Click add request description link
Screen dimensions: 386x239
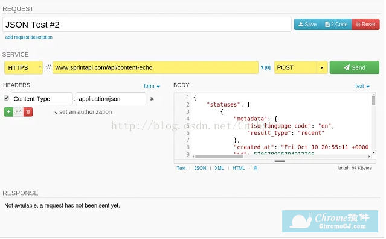[29, 37]
